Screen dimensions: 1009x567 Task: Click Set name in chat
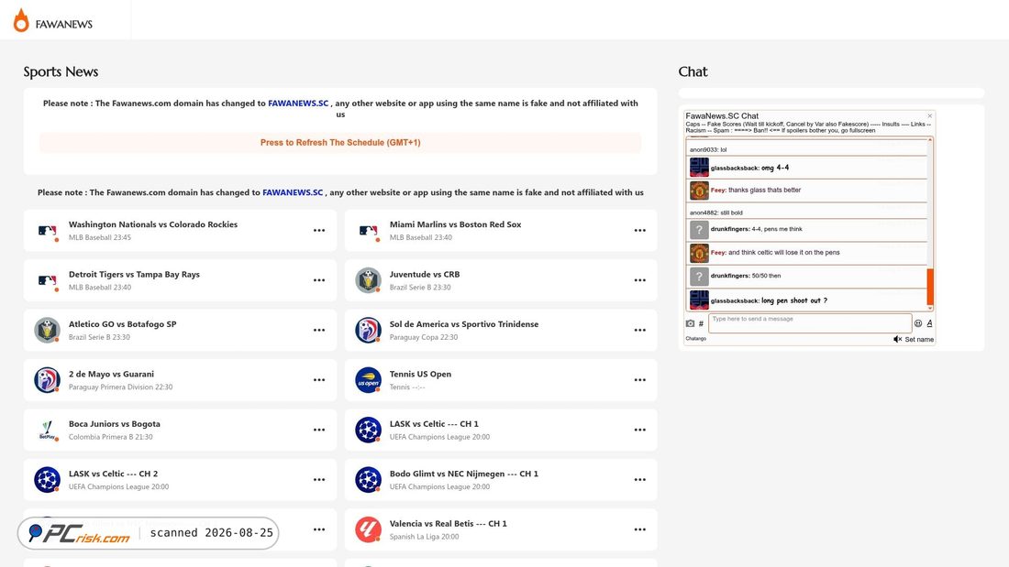point(919,340)
